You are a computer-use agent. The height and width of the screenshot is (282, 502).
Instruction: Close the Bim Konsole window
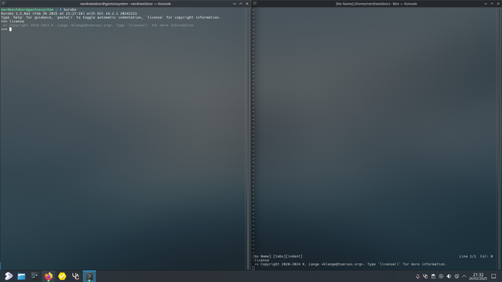[x=499, y=4]
